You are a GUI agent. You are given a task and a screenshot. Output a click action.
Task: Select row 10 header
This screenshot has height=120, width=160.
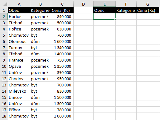point(4,66)
